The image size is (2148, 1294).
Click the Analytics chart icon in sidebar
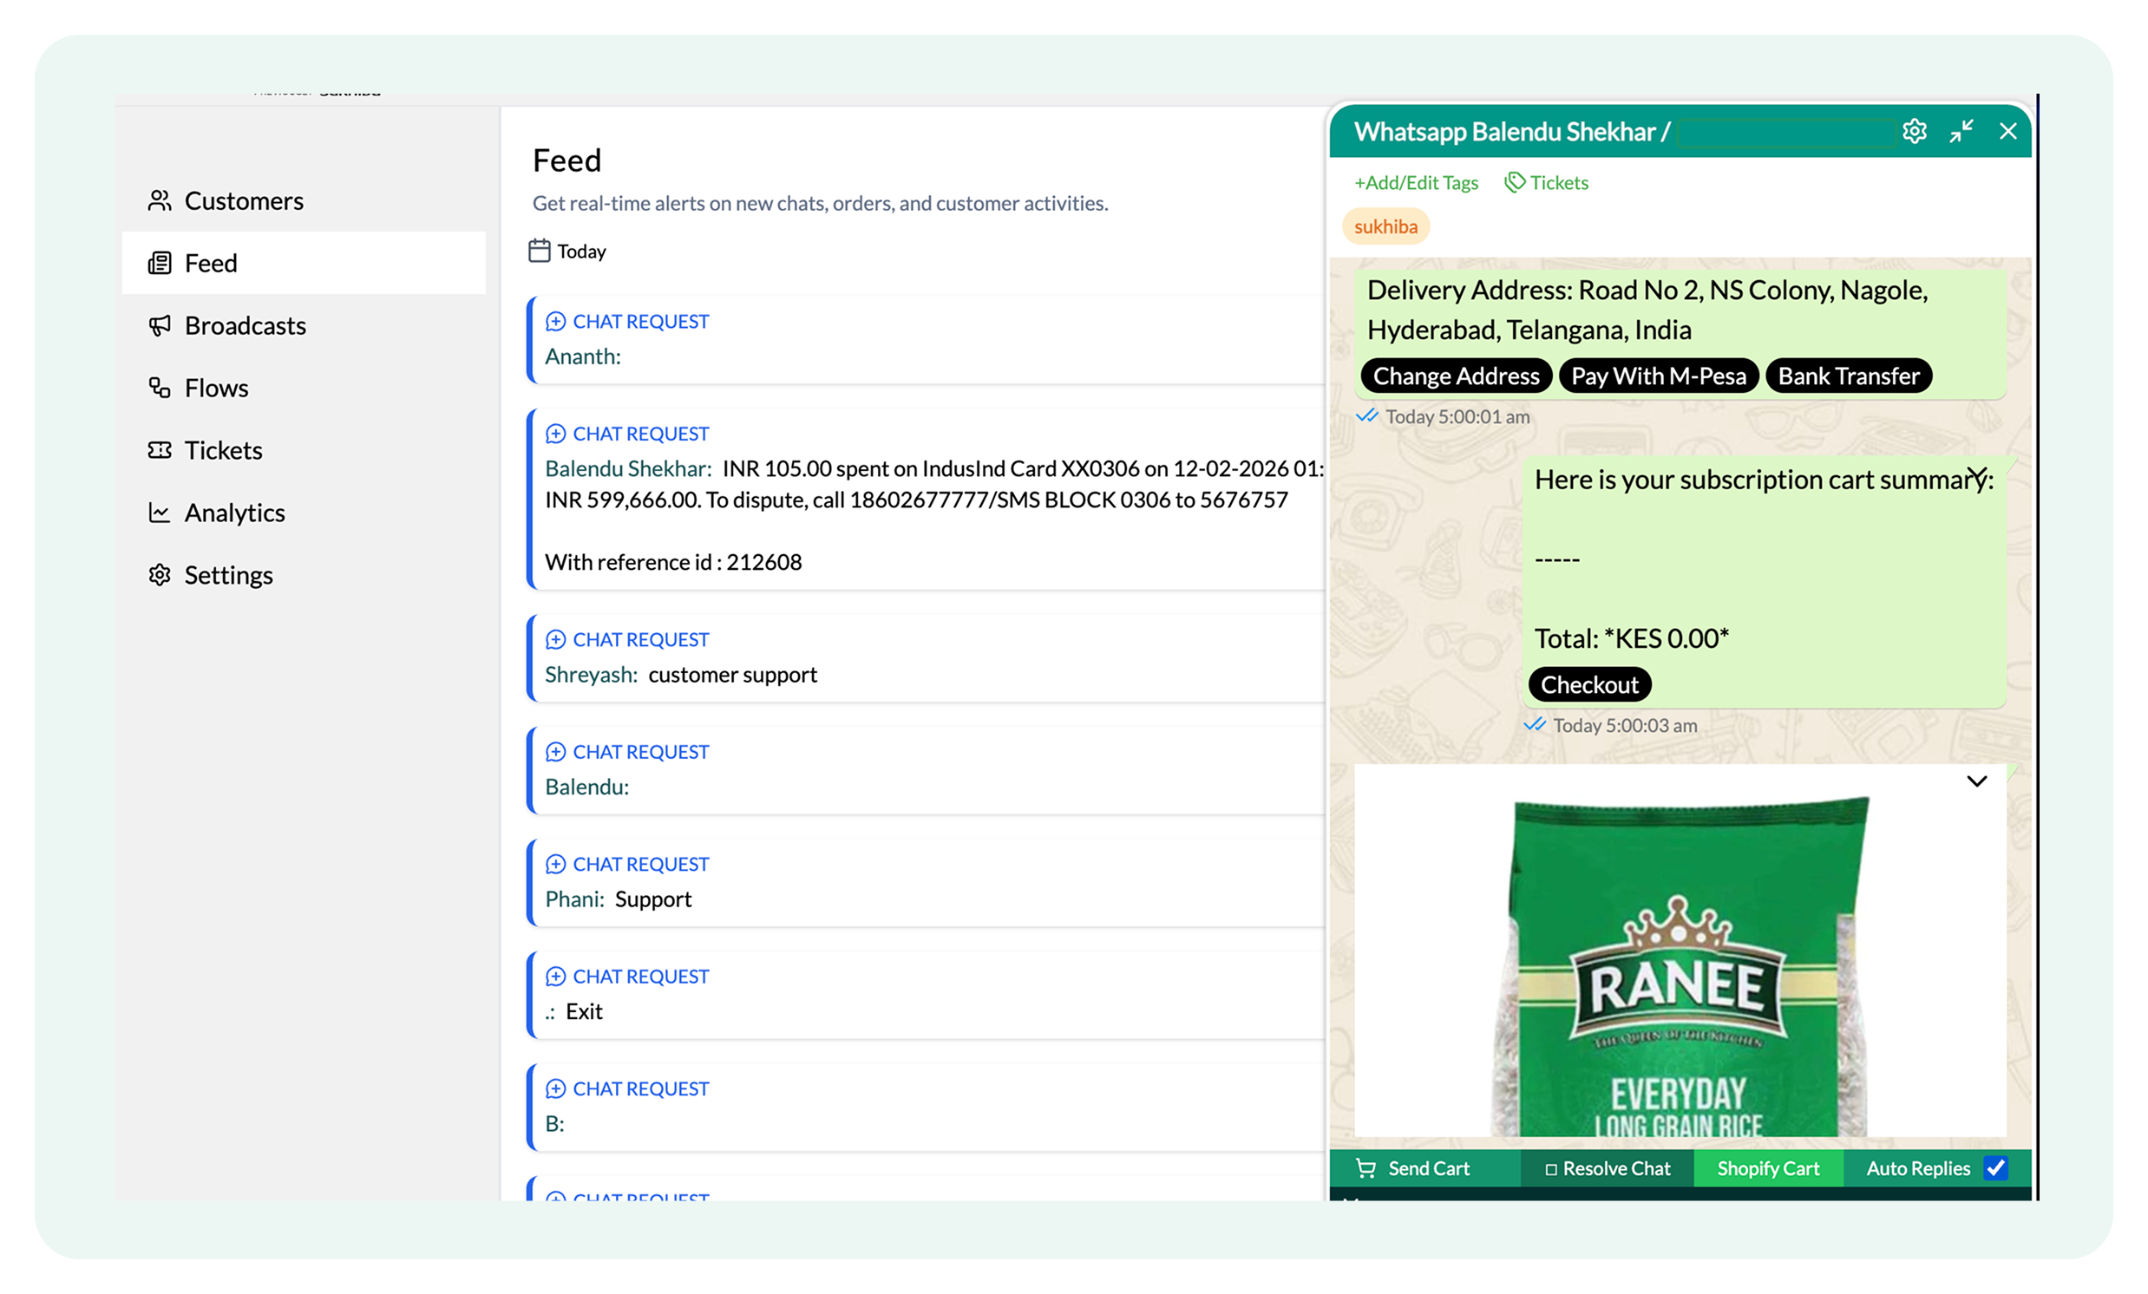coord(160,513)
